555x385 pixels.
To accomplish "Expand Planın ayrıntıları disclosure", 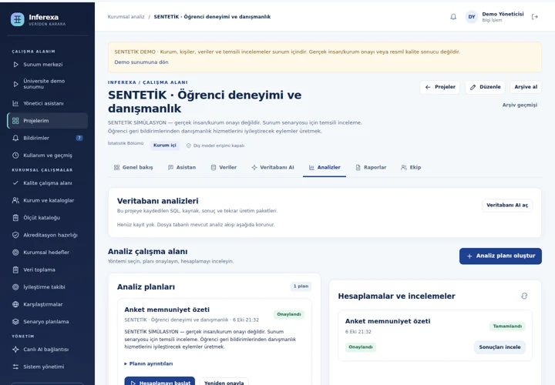I will [x=149, y=363].
